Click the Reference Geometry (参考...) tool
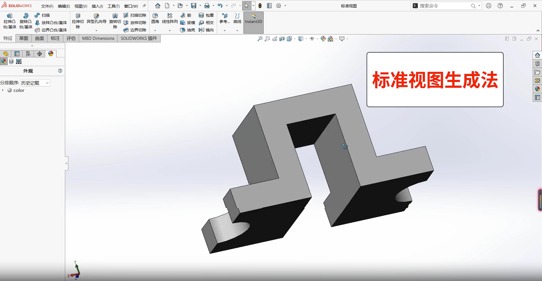Screen dimensions: 542x281 pos(225,18)
